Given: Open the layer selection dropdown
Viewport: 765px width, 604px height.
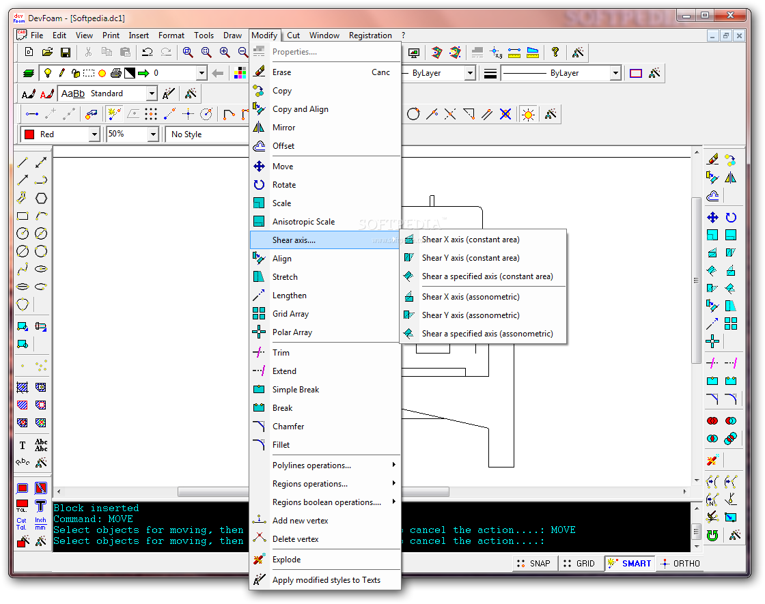Looking at the screenshot, I should tap(201, 73).
